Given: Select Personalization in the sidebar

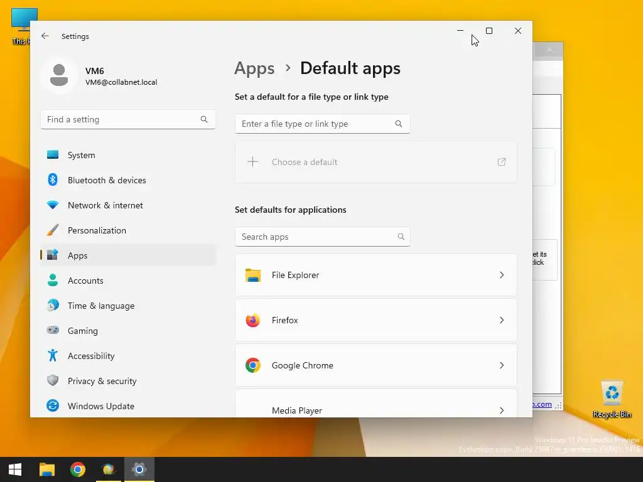Looking at the screenshot, I should [x=128, y=230].
